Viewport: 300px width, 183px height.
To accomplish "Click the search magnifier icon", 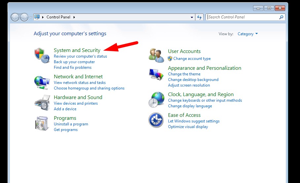I will pos(281,17).
